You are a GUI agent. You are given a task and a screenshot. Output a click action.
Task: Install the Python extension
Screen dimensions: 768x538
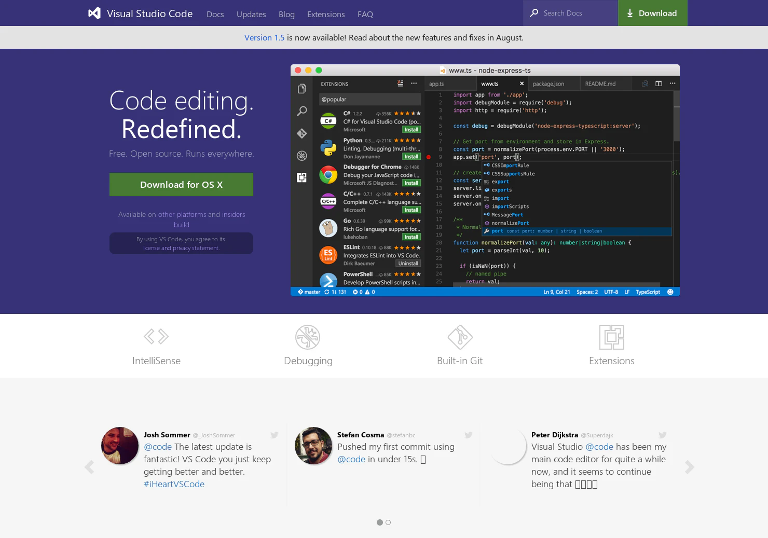[412, 157]
